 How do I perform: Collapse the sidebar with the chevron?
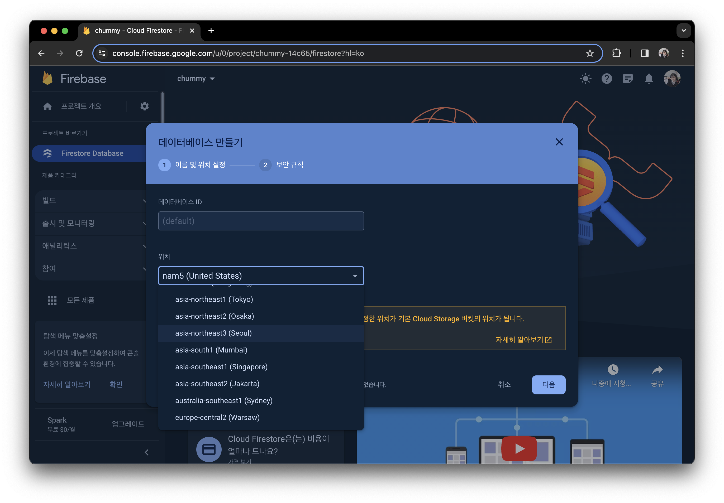click(x=147, y=453)
